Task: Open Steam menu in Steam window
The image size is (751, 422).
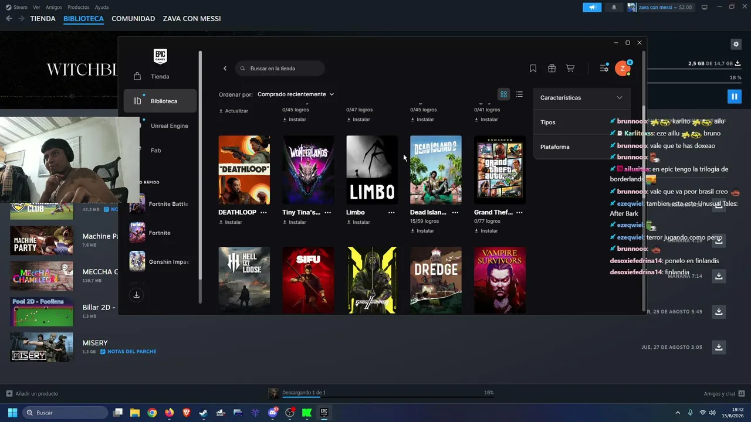Action: (x=21, y=7)
